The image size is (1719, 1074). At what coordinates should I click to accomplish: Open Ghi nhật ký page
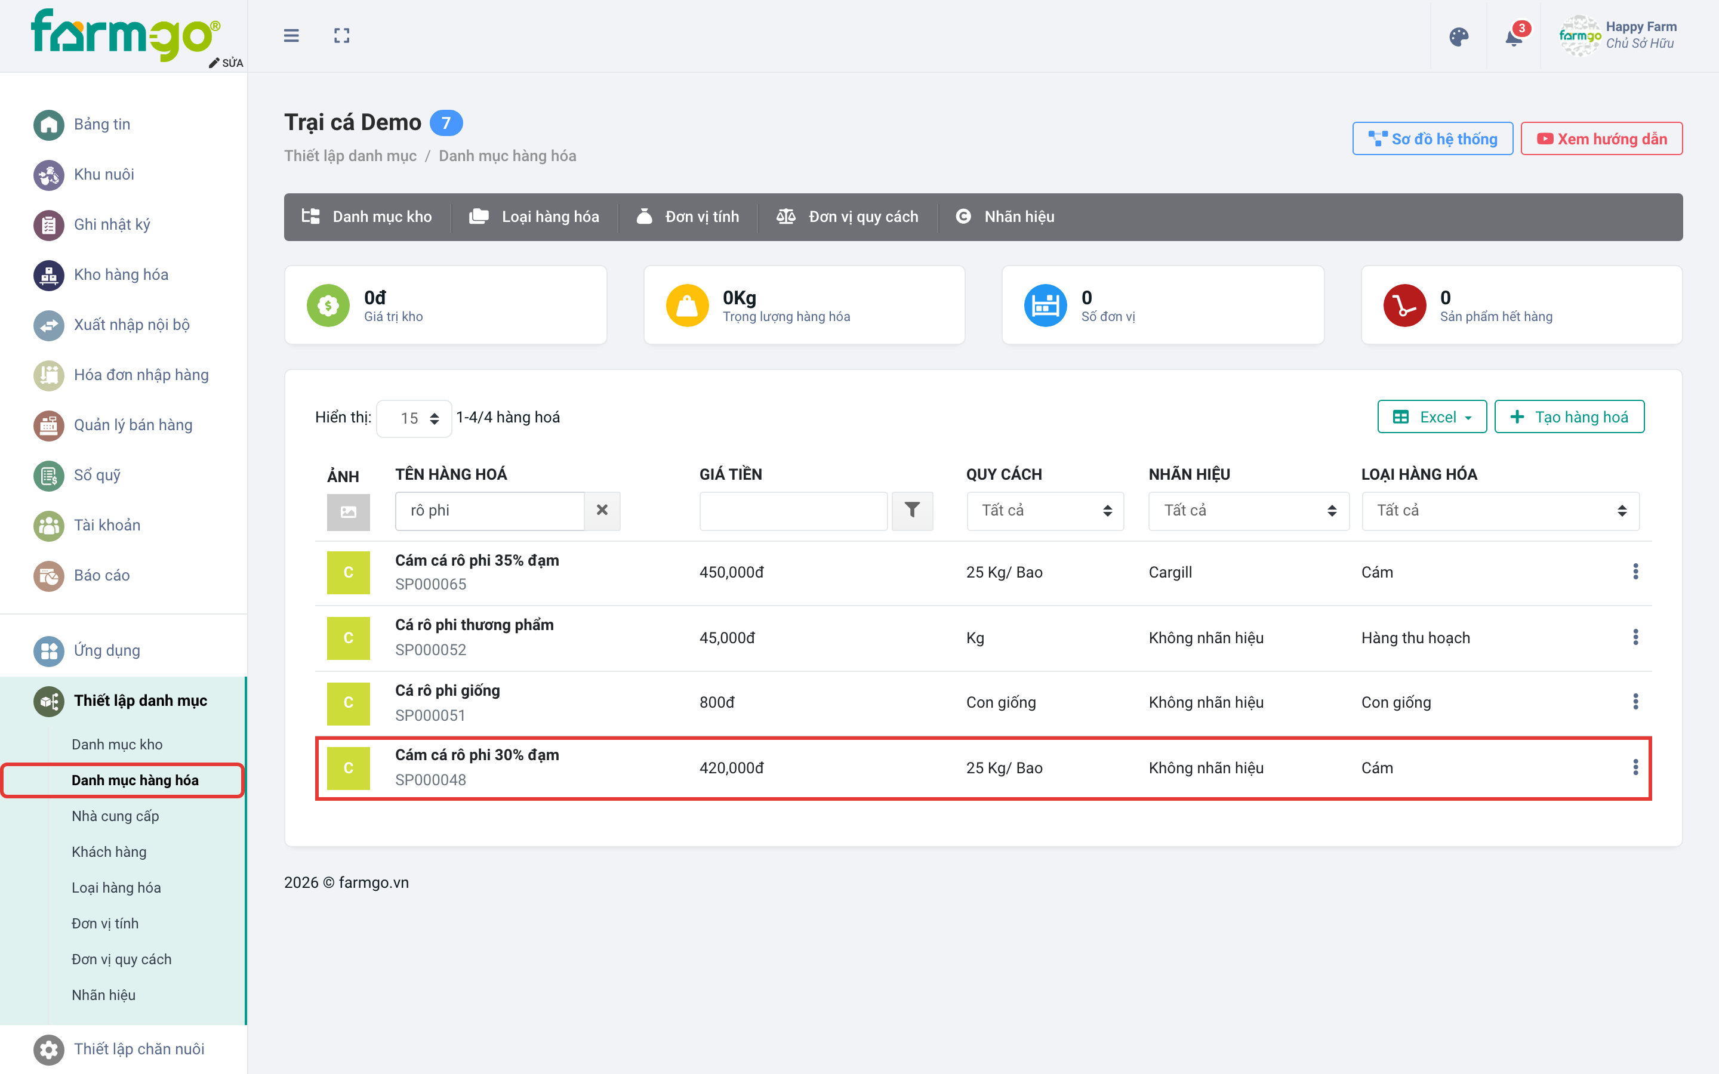coord(93,224)
